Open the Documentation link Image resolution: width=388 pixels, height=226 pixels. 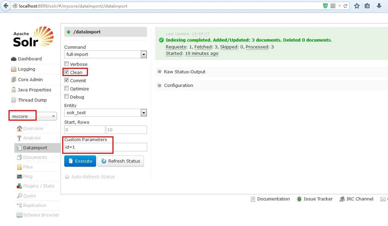pyautogui.click(x=273, y=199)
